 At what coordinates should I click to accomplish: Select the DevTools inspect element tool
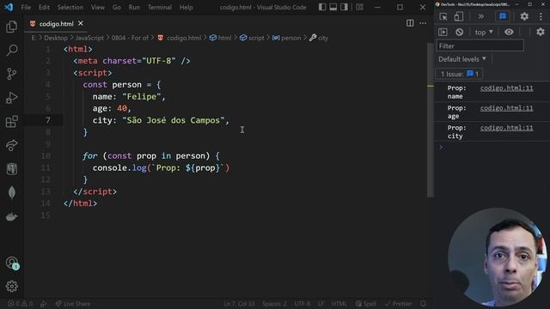[443, 16]
